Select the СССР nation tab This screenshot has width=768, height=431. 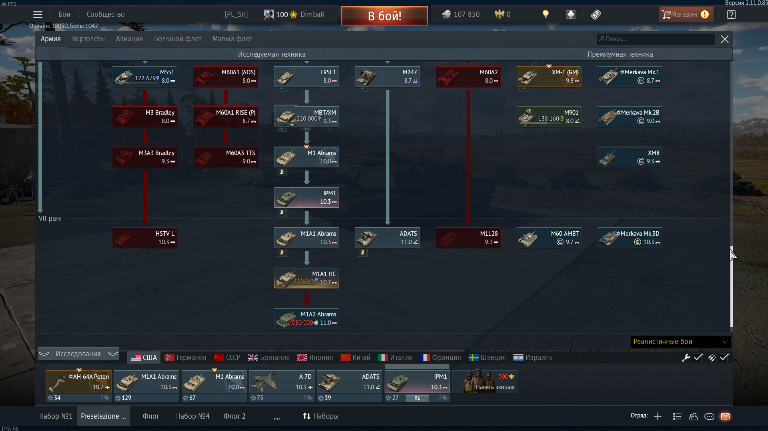coord(227,358)
